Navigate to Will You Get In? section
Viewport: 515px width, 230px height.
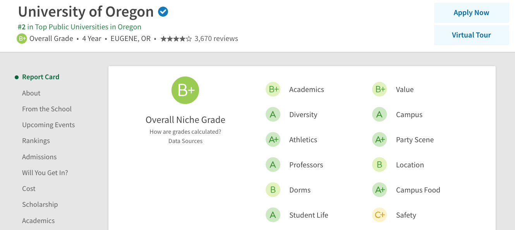(45, 173)
